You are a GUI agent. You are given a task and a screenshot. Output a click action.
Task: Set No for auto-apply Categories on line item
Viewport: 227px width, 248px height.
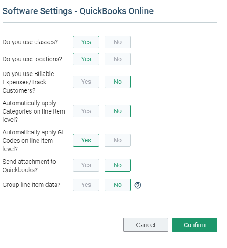tap(118, 111)
